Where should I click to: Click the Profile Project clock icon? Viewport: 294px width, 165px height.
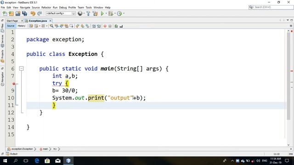click(x=119, y=13)
